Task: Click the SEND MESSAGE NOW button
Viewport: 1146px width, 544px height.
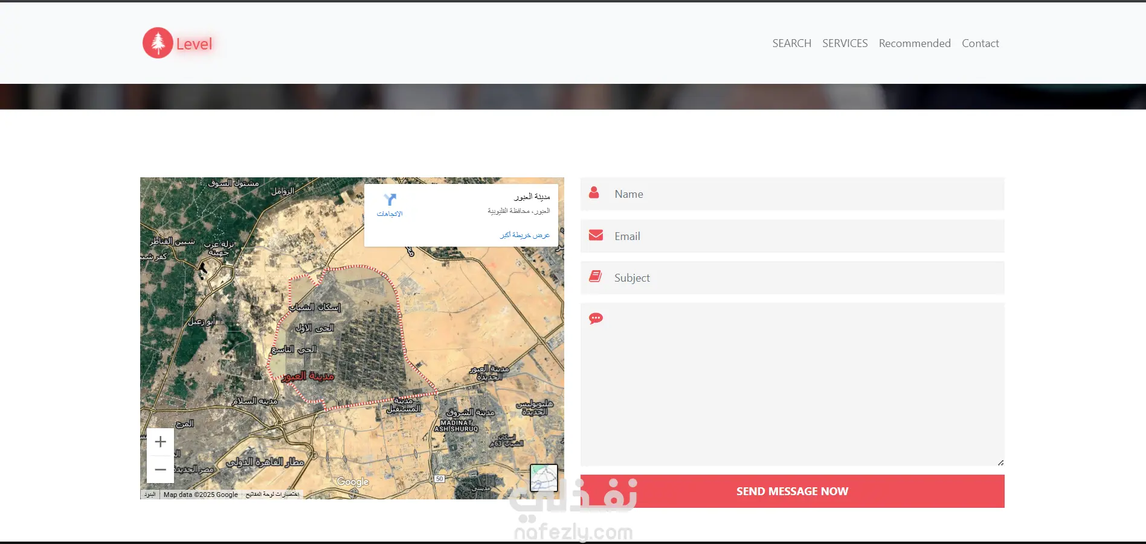Action: pos(792,491)
